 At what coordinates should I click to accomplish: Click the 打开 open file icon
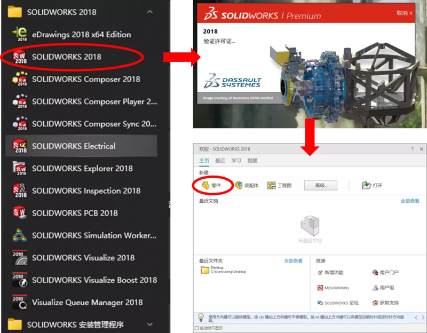point(366,185)
